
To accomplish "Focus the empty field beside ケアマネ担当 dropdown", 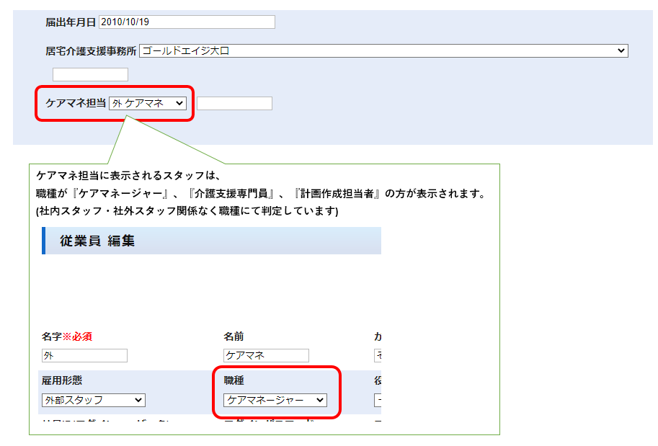I will 234,103.
